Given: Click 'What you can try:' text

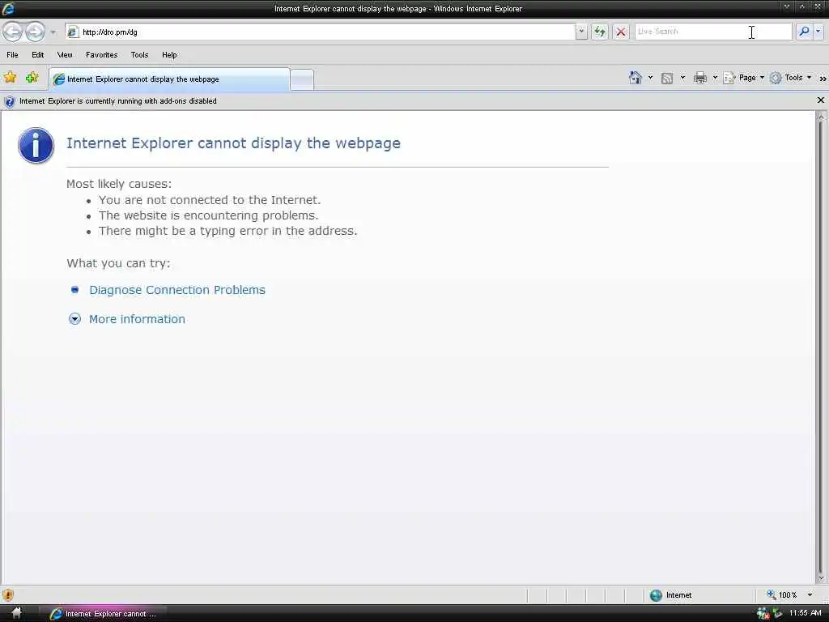Looking at the screenshot, I should 118,263.
